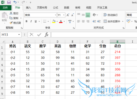Expand the underline style dropdown arrow
Viewport: 137px width, 99px height.
pyautogui.click(x=39, y=22)
